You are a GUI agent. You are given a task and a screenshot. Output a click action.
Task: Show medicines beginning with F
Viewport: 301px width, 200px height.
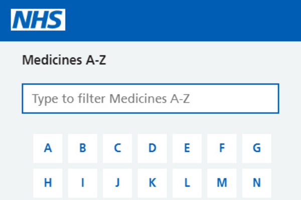click(222, 148)
